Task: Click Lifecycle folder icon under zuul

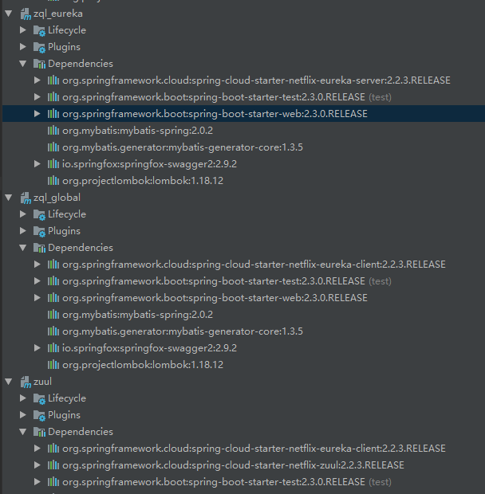Action: click(x=39, y=398)
